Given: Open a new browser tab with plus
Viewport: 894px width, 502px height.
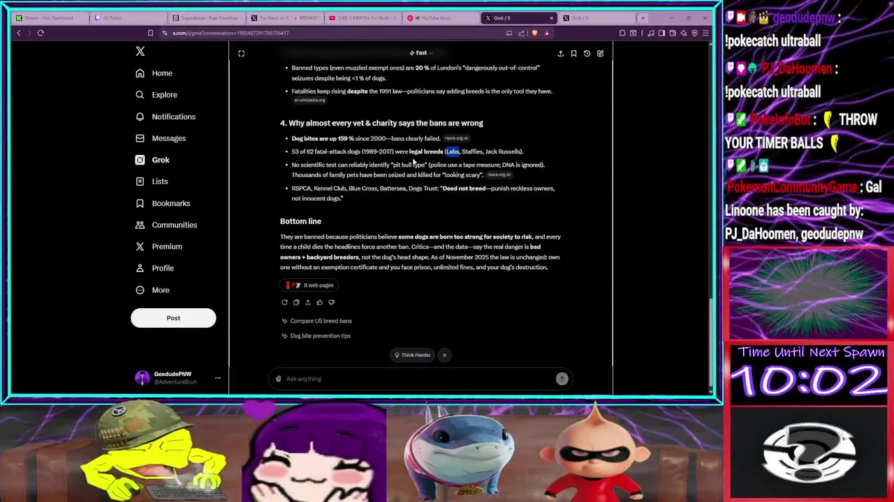Looking at the screenshot, I should point(643,17).
